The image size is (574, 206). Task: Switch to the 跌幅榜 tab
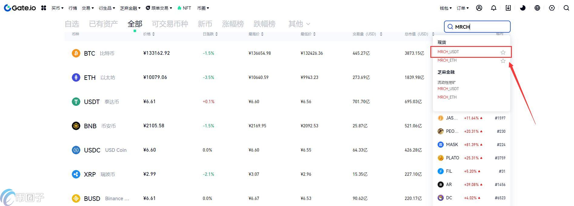pyautogui.click(x=264, y=24)
